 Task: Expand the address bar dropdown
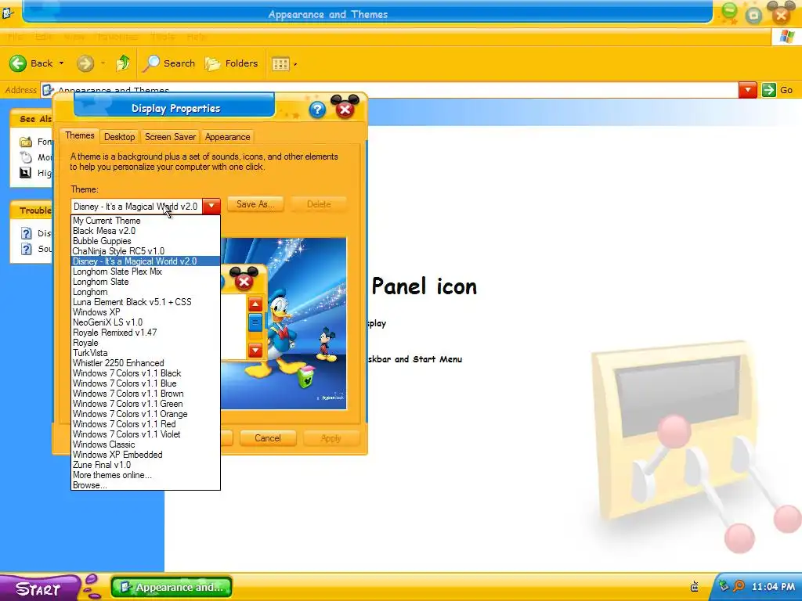click(x=747, y=90)
